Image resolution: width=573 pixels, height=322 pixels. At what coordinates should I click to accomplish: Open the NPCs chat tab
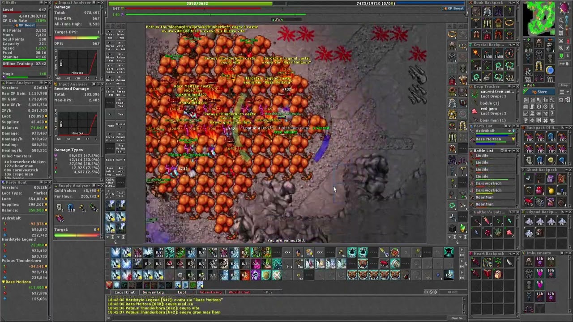tap(268, 292)
